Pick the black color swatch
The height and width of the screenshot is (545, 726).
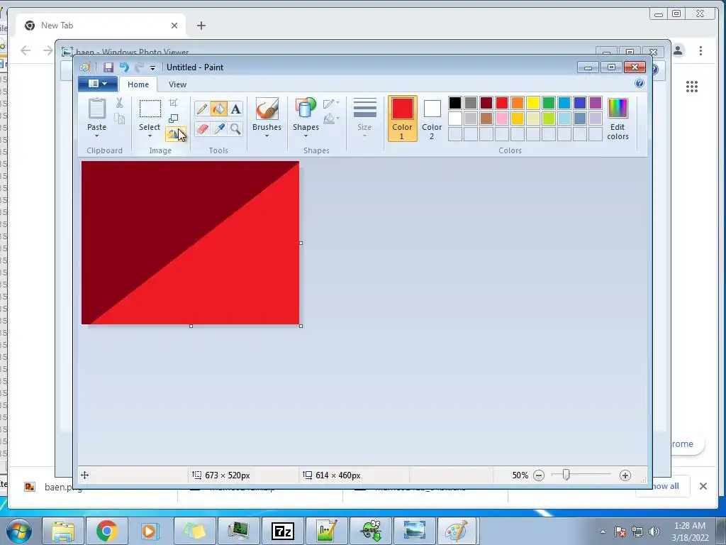point(455,103)
